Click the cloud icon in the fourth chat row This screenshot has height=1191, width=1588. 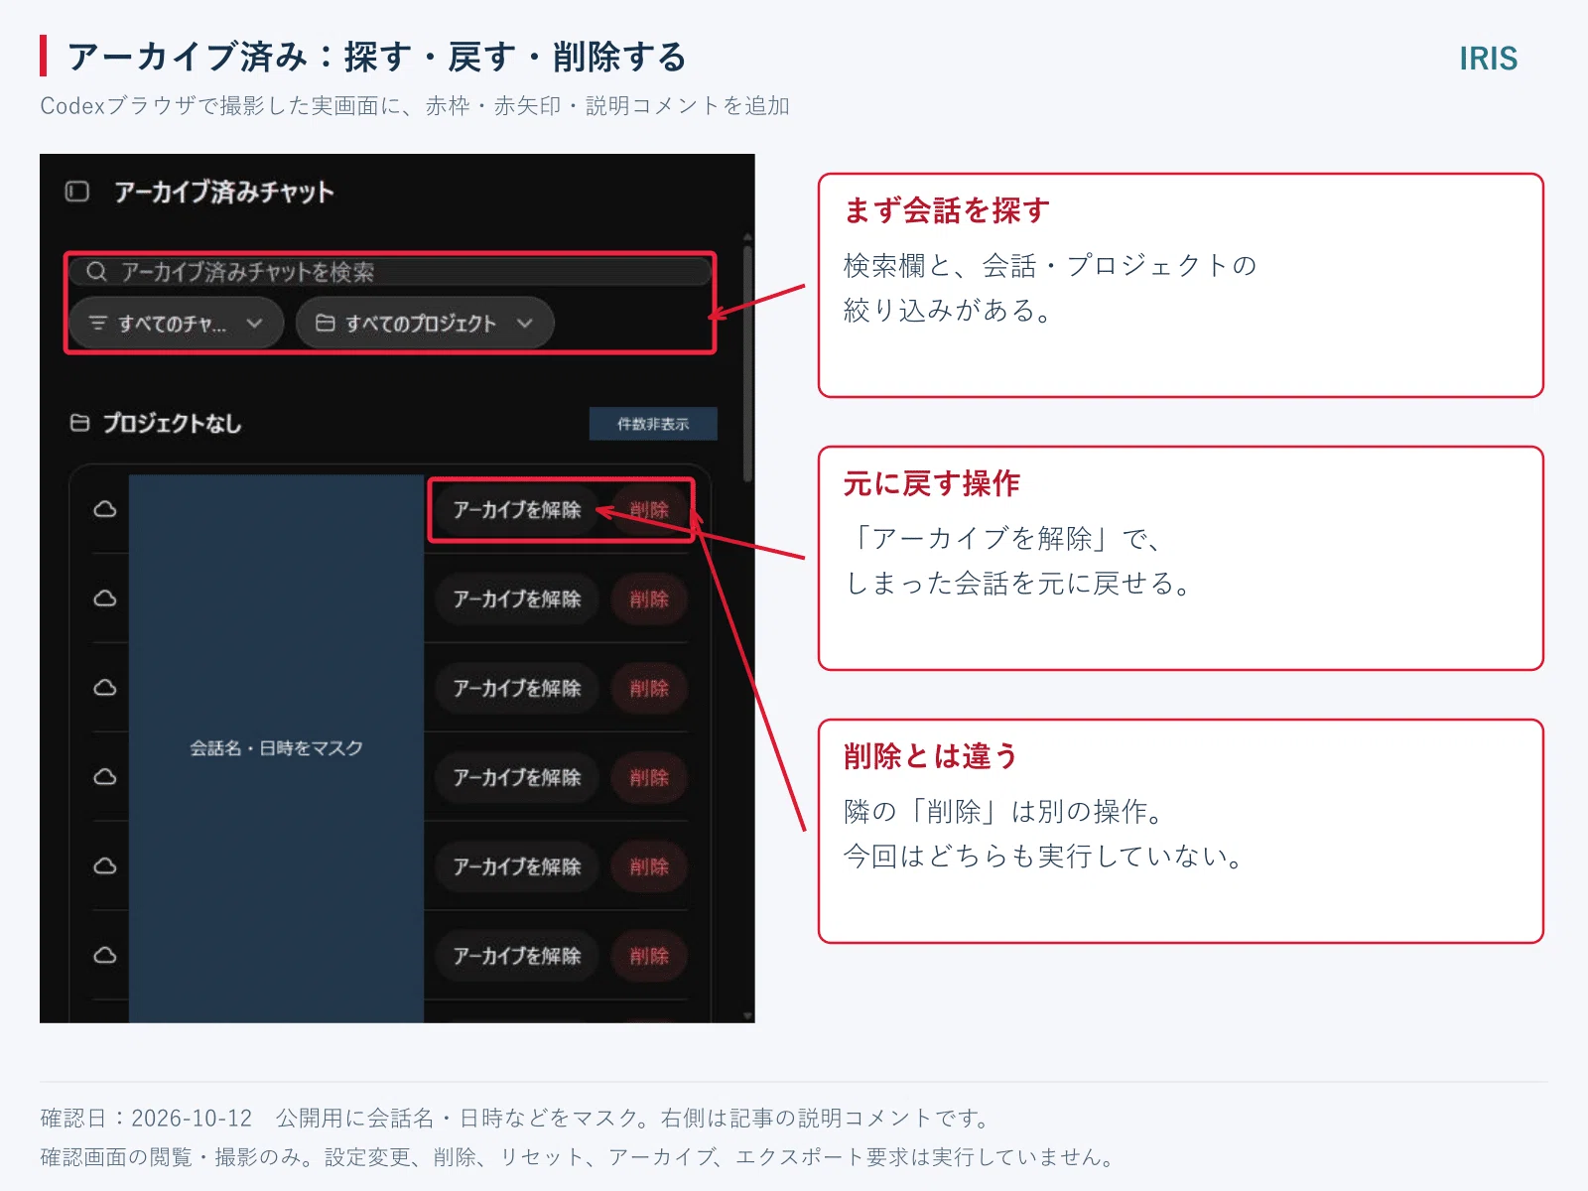coord(105,777)
